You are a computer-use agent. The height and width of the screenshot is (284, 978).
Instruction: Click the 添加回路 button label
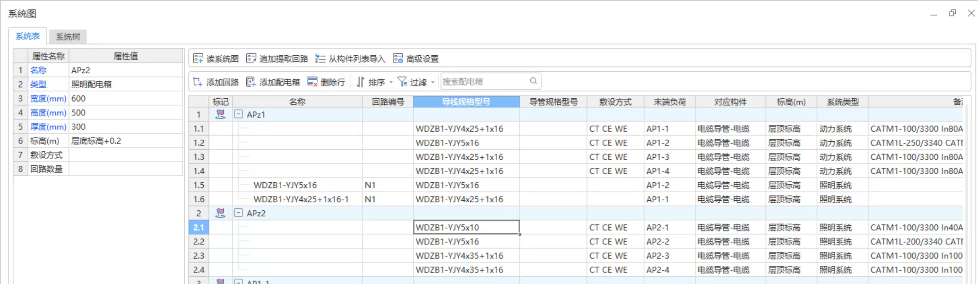pos(222,82)
